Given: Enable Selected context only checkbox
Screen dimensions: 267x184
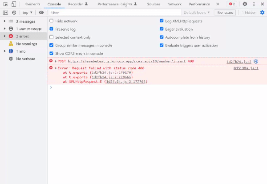Looking at the screenshot, I should [x=52, y=37].
